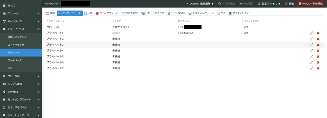
Task: Edit the プライベート7 interface with pencil icon
Action: click(x=311, y=68)
